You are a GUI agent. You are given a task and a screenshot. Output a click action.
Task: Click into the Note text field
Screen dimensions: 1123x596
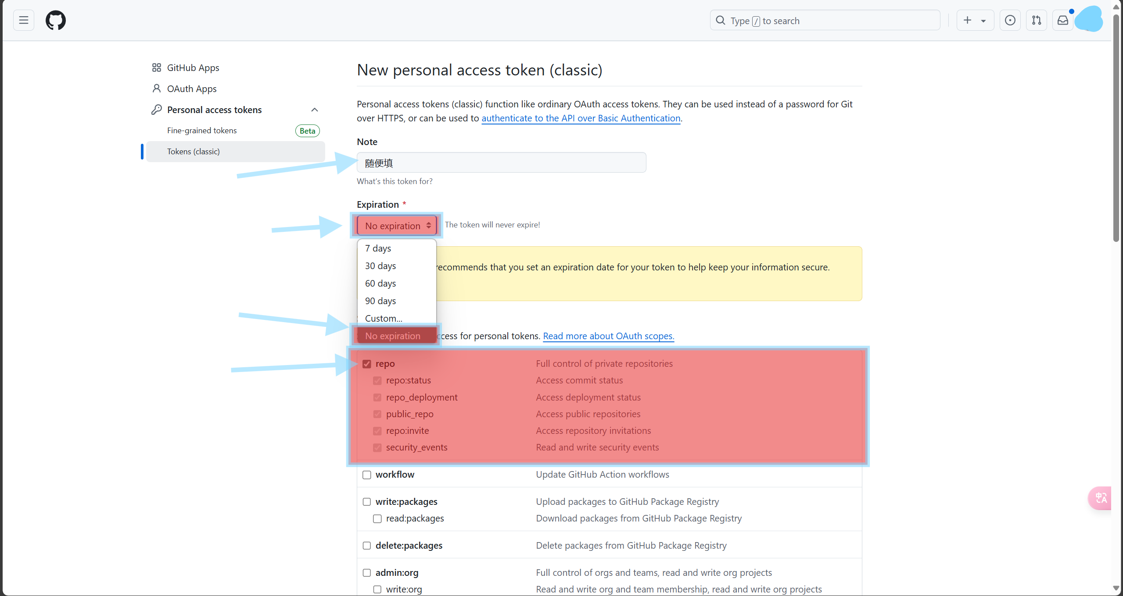[x=501, y=163]
